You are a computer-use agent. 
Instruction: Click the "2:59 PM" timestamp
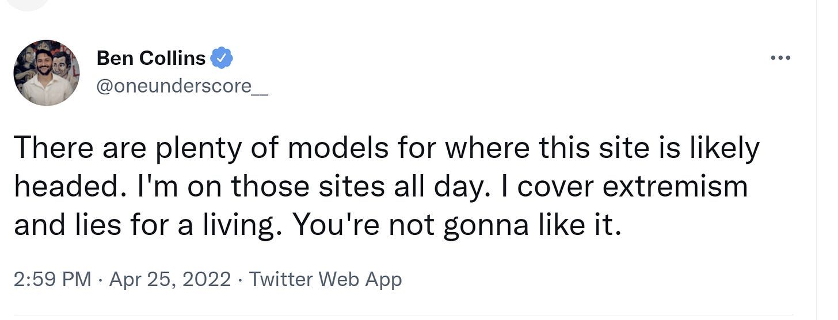(52, 280)
